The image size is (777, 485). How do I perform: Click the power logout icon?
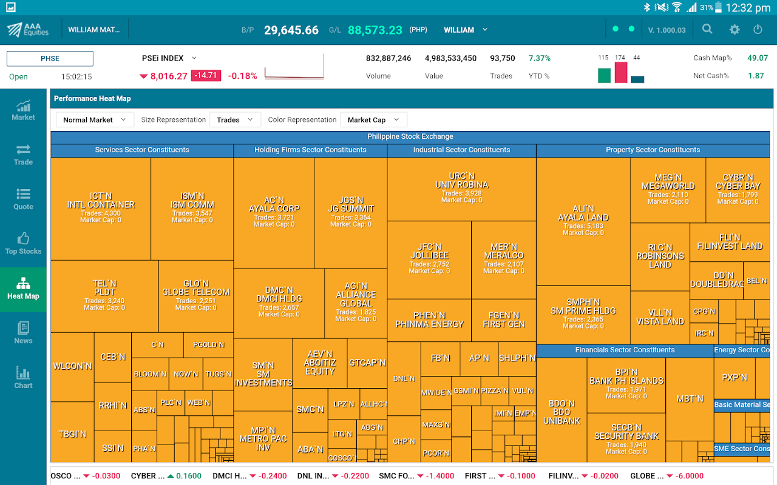[758, 29]
